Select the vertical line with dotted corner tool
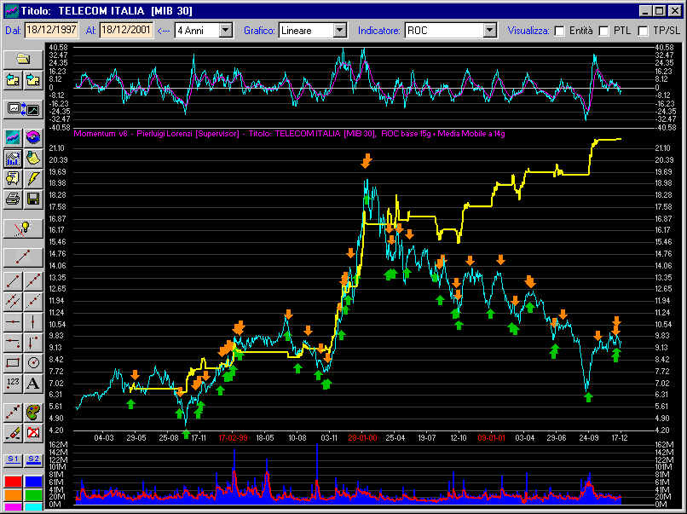The height and width of the screenshot is (514, 687). coord(33,342)
